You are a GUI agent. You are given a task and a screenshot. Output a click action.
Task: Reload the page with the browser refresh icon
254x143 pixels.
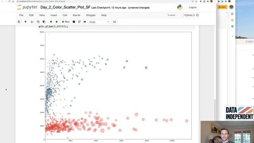(10, 1)
